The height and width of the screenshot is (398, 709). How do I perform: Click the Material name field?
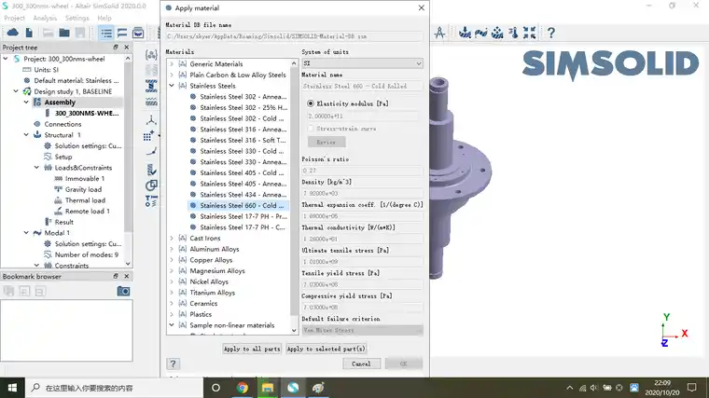[x=362, y=86]
